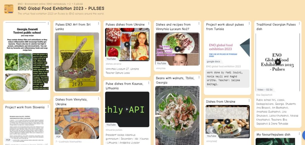This screenshot has height=145, width=305.
Task: Click the ENO padlet avatar icon
Action: tap(9, 9)
